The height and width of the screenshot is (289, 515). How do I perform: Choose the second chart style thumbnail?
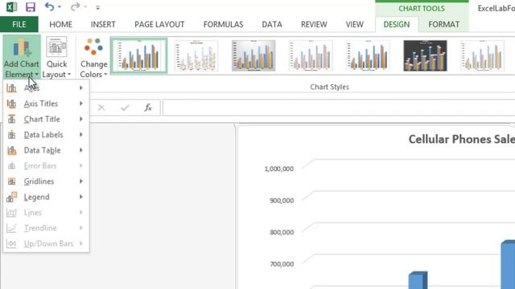click(x=196, y=55)
